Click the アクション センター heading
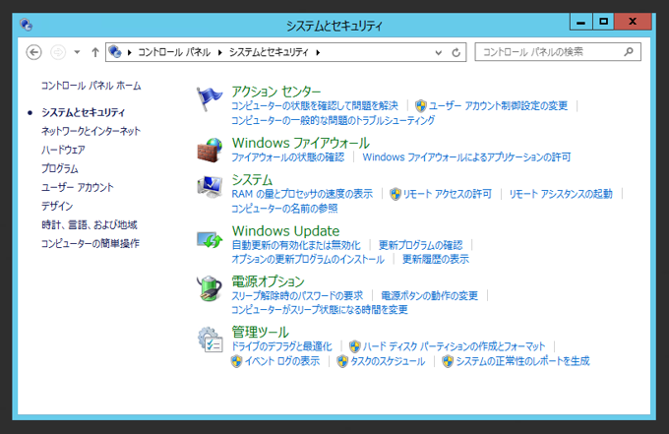The image size is (669, 434). [x=276, y=92]
